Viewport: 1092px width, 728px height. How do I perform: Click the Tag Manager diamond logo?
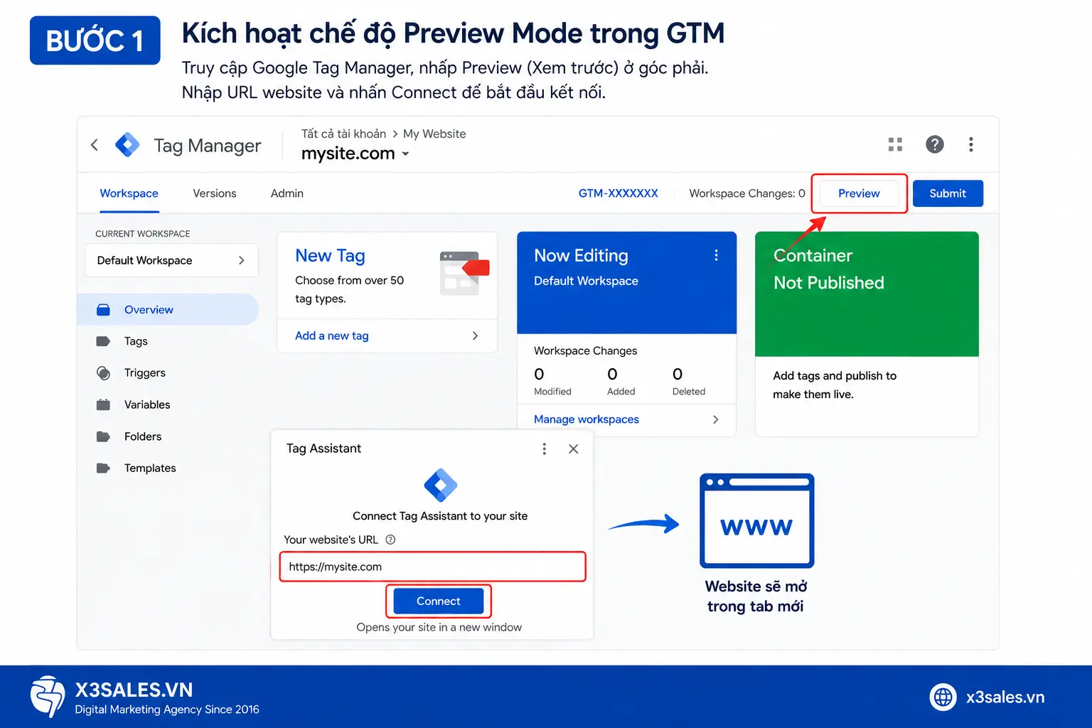coord(127,145)
